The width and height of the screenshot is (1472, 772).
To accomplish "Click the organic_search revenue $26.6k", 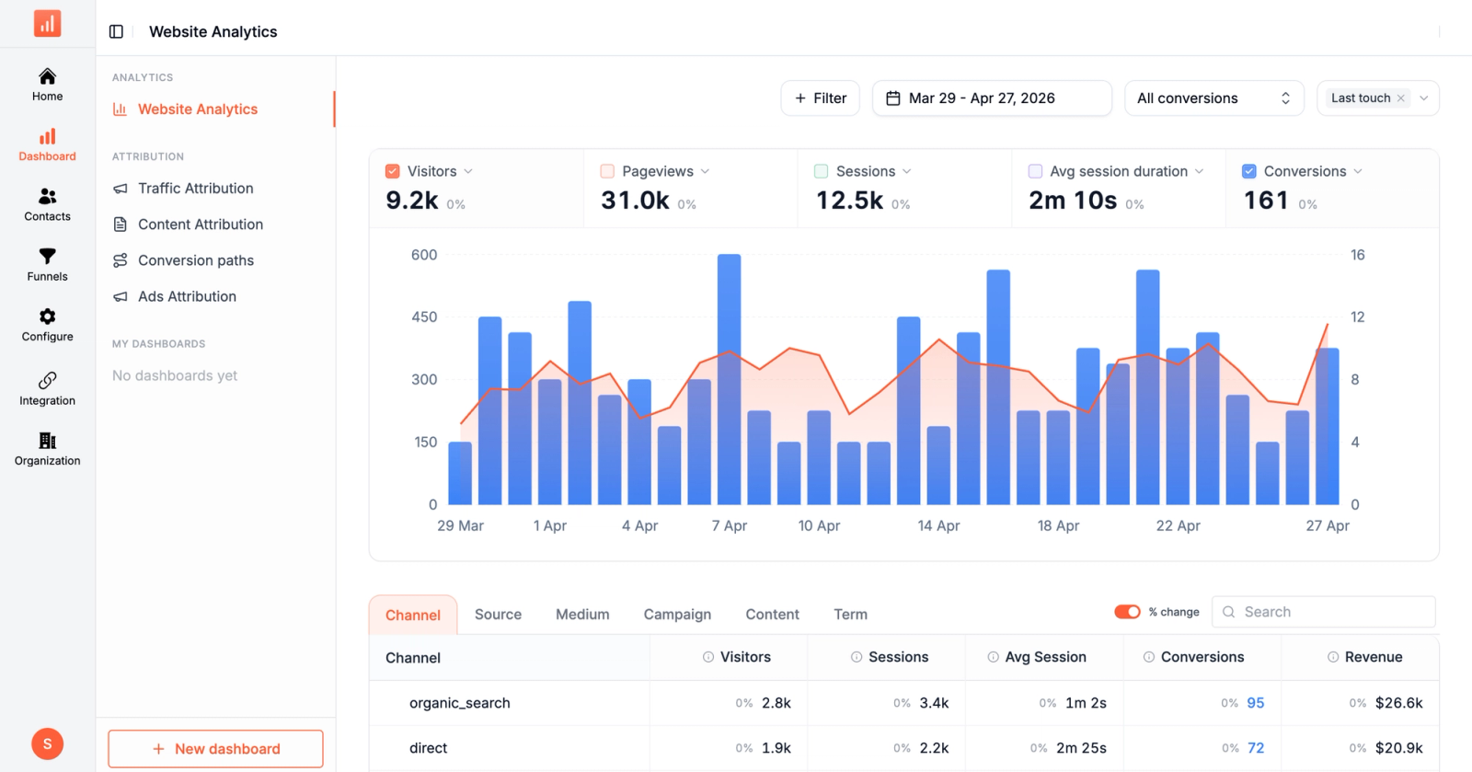I will coord(1399,703).
